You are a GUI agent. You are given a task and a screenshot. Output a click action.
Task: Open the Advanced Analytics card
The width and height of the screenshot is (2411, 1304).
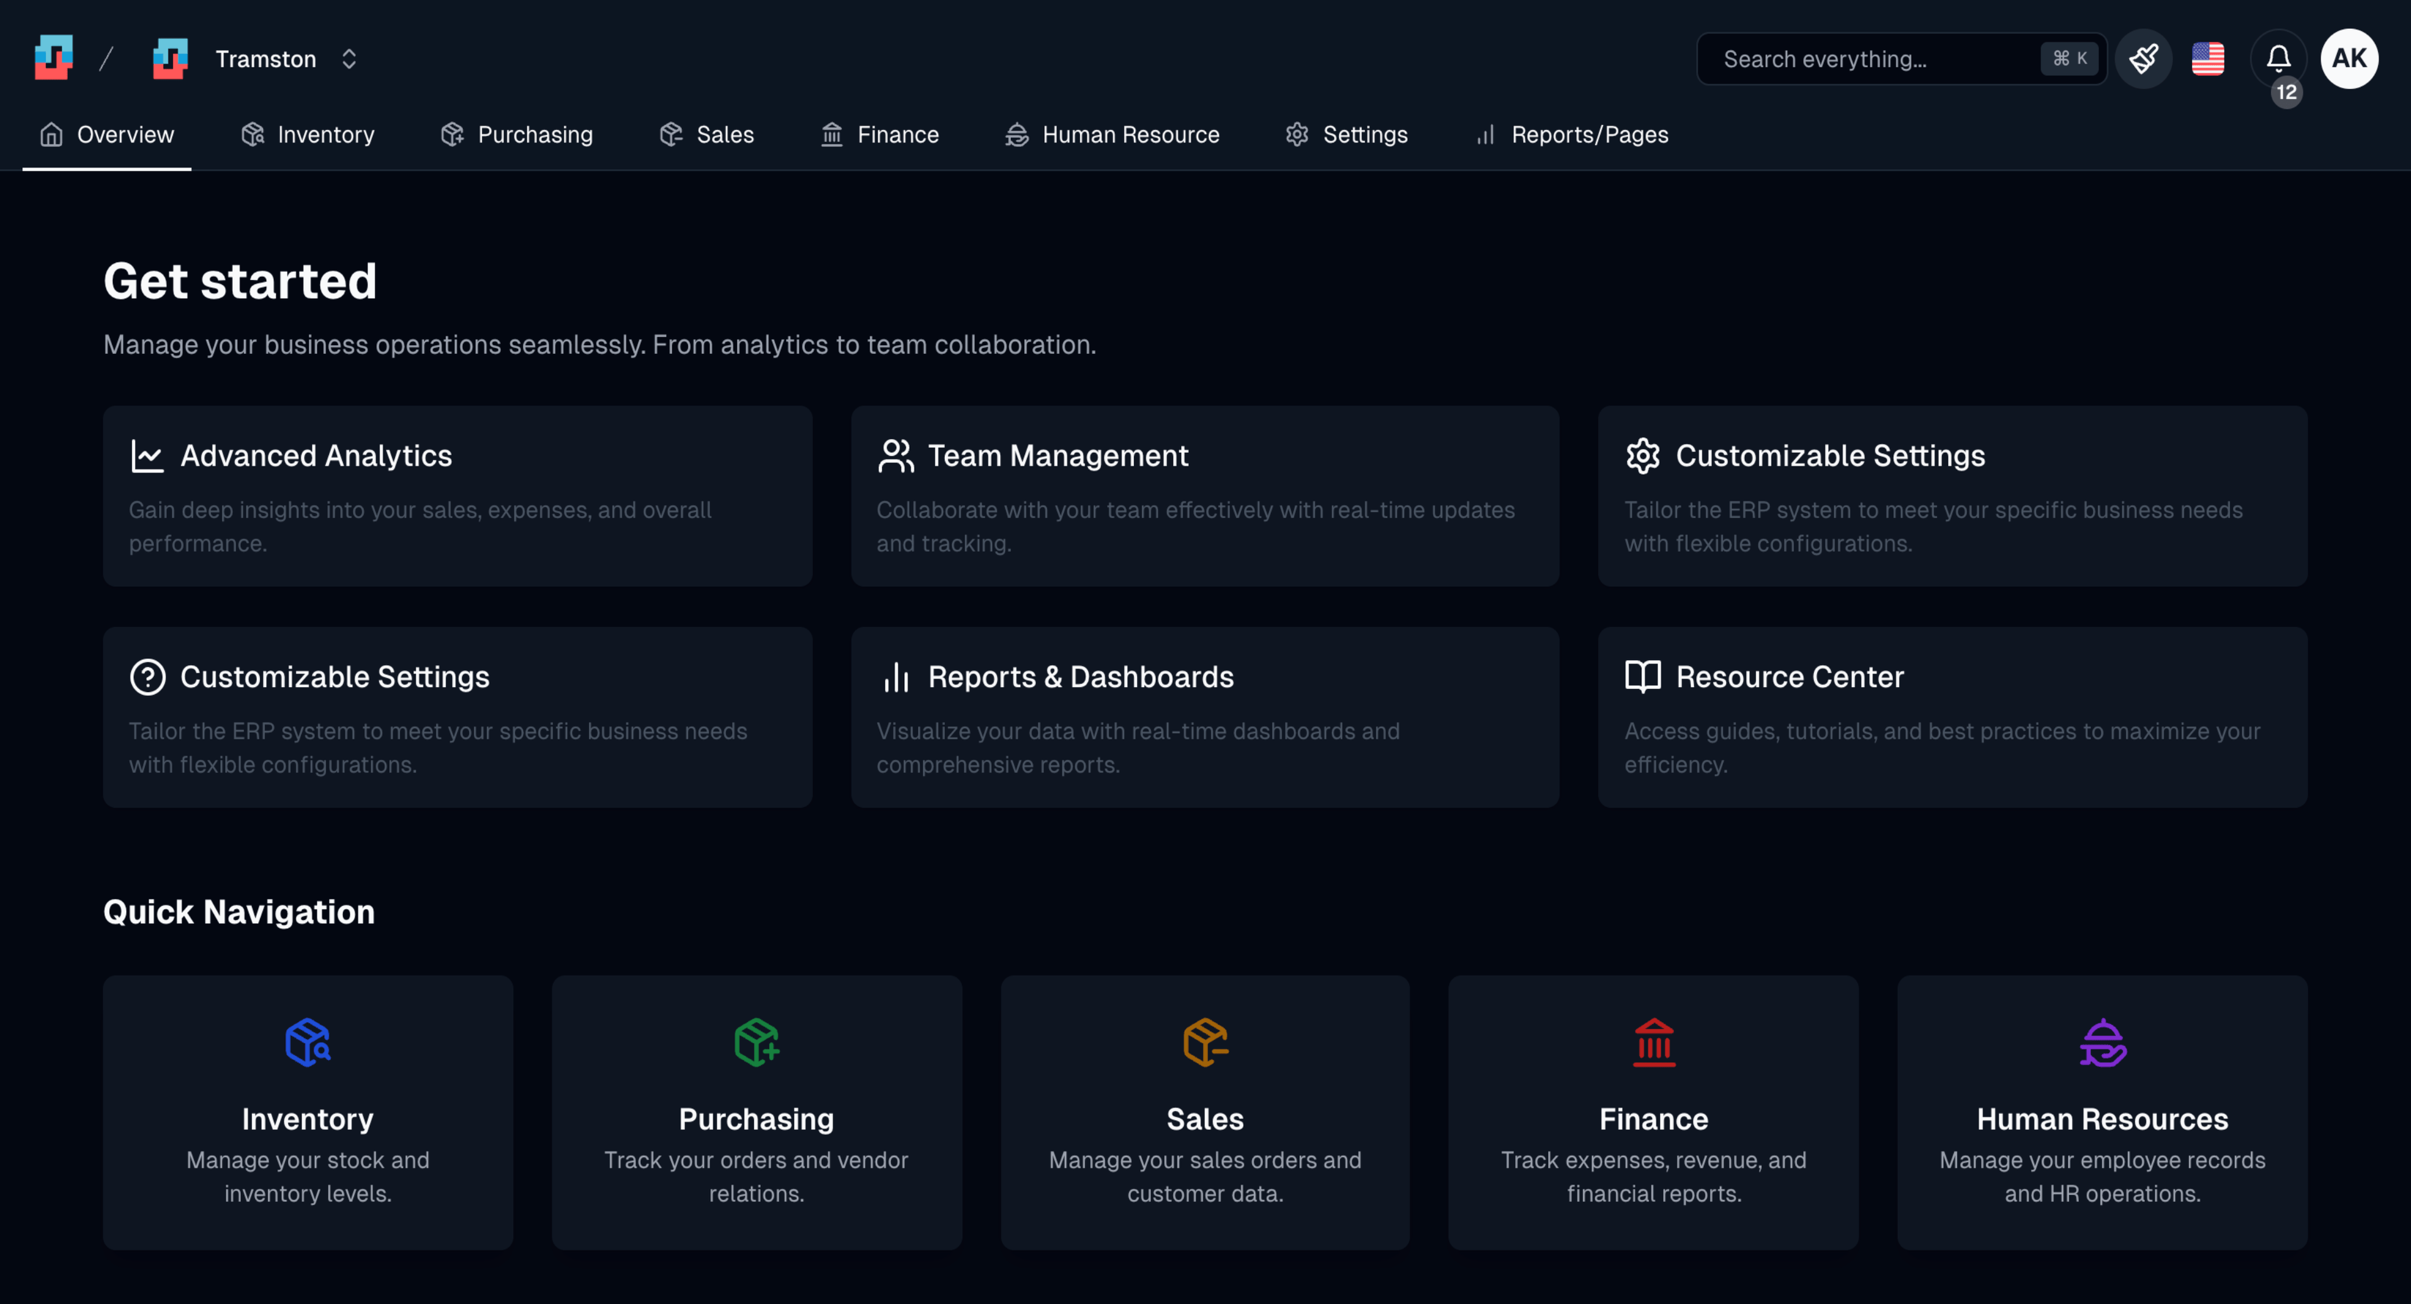[x=456, y=496]
